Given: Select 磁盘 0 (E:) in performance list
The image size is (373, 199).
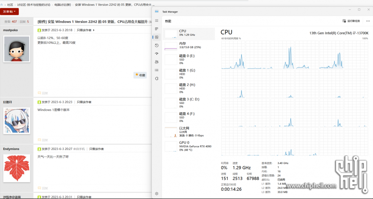Looking at the screenshot, I should [x=189, y=59].
